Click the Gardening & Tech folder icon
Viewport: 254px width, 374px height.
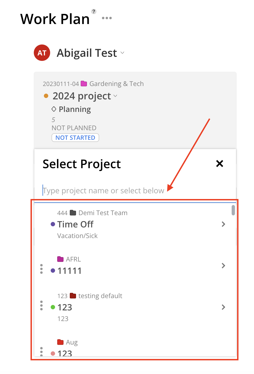coord(84,84)
